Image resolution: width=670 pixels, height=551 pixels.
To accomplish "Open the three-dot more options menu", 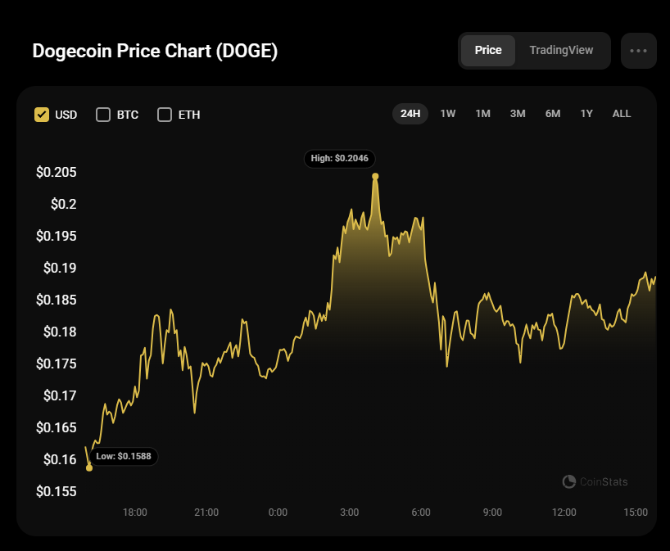I will pos(638,51).
